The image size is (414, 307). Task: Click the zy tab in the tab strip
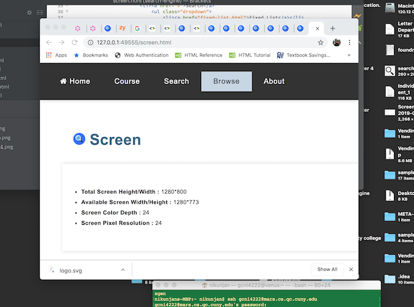tap(122, 28)
